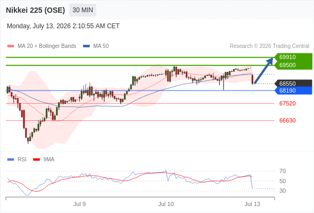Click the Research © 2026 Trading Central credit

(x=269, y=46)
